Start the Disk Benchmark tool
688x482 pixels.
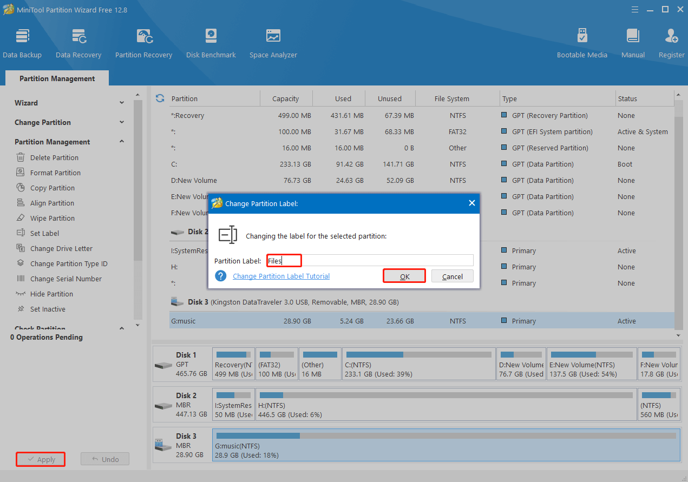[211, 43]
